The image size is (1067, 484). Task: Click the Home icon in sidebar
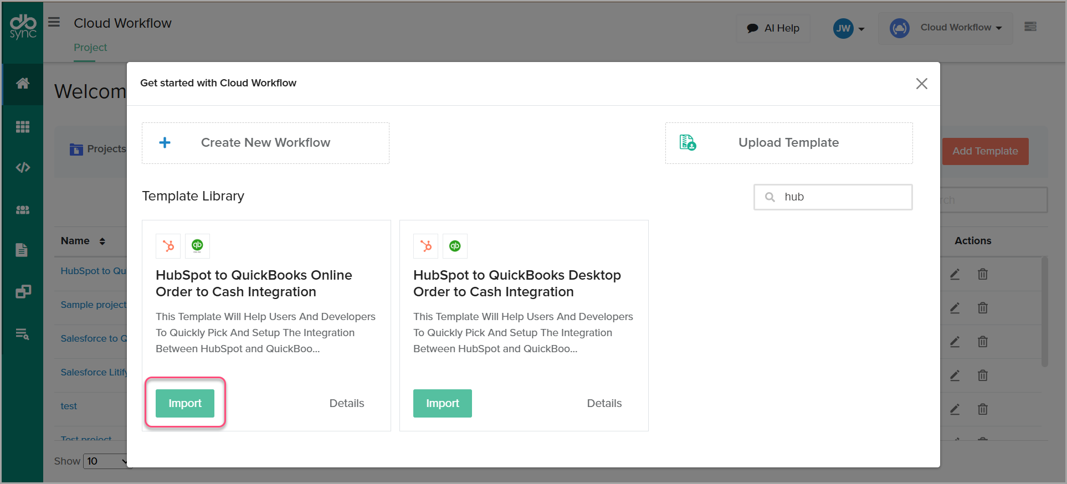coord(23,84)
